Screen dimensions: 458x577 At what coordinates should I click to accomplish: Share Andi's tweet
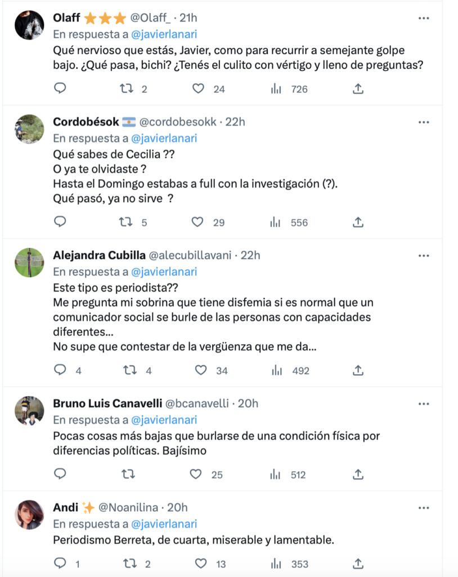358,563
